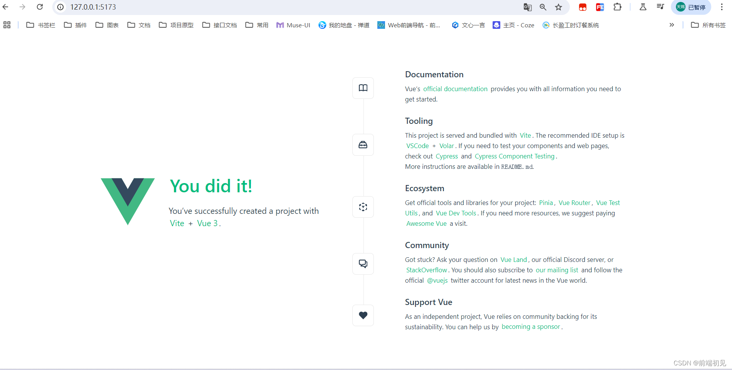The height and width of the screenshot is (370, 732).
Task: Bookmark this page with the star icon
Action: tap(559, 7)
